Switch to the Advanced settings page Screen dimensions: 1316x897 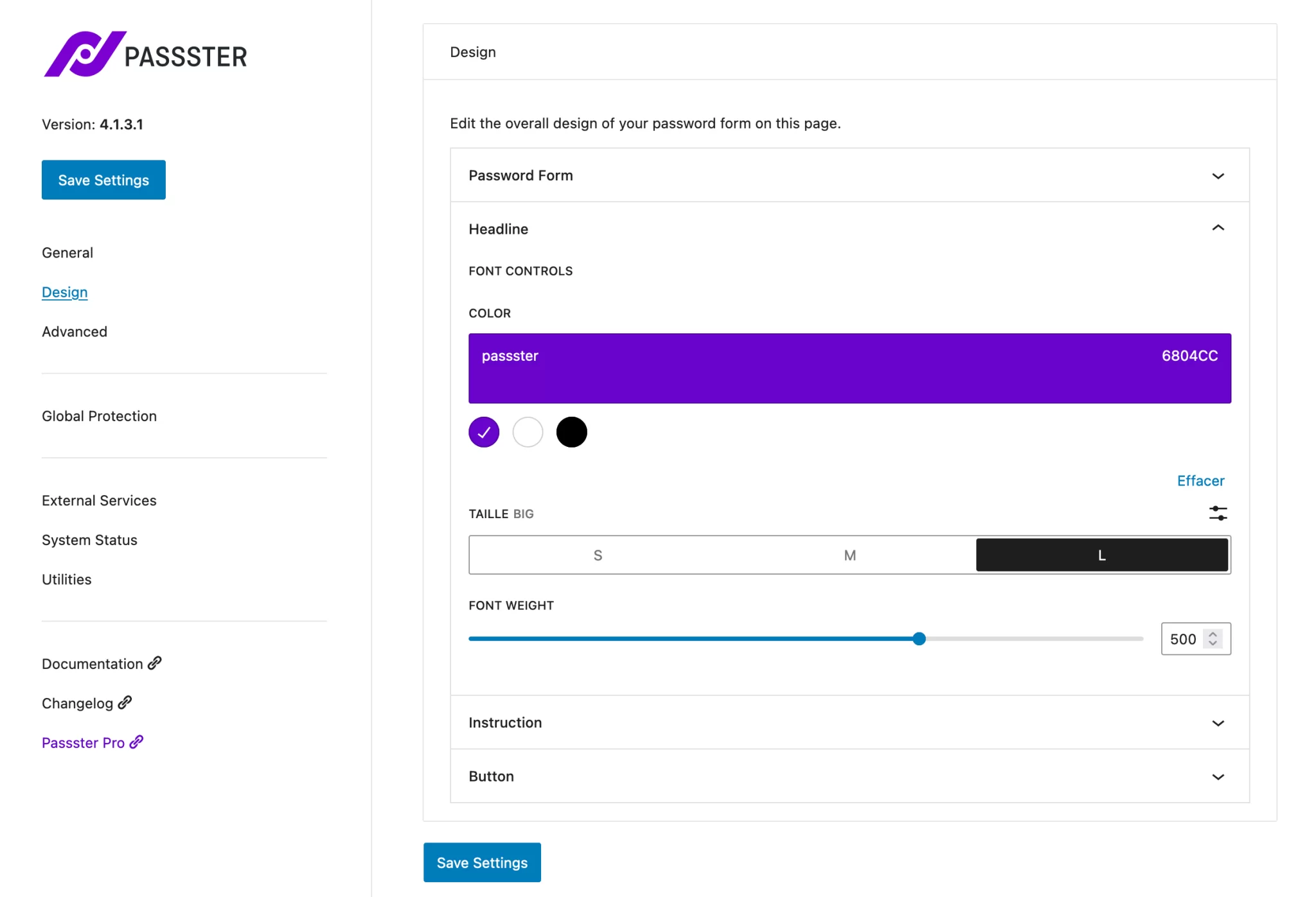pos(74,331)
